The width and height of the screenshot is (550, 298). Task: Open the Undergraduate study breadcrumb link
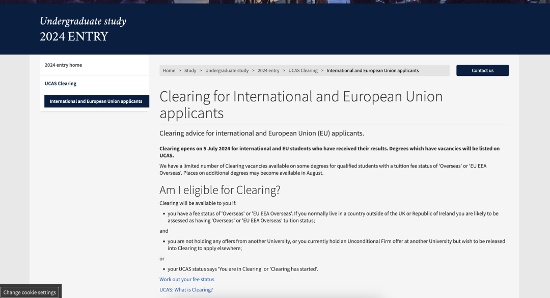(x=227, y=71)
